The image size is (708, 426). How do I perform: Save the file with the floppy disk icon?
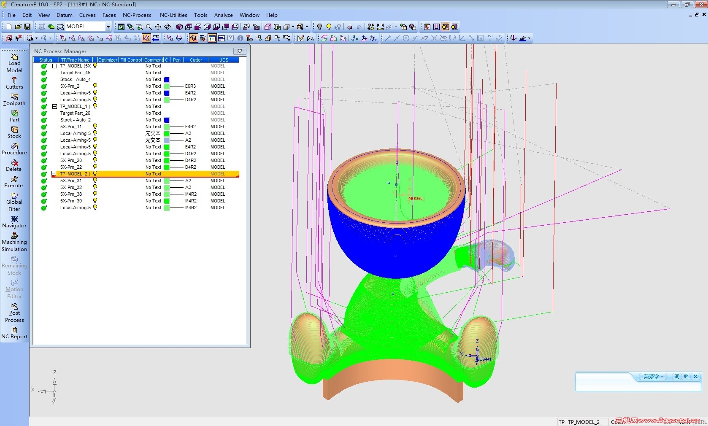[27, 27]
